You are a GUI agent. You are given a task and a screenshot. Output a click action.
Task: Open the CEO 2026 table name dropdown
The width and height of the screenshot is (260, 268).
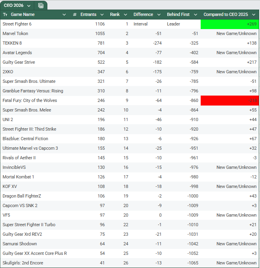coord(29,6)
